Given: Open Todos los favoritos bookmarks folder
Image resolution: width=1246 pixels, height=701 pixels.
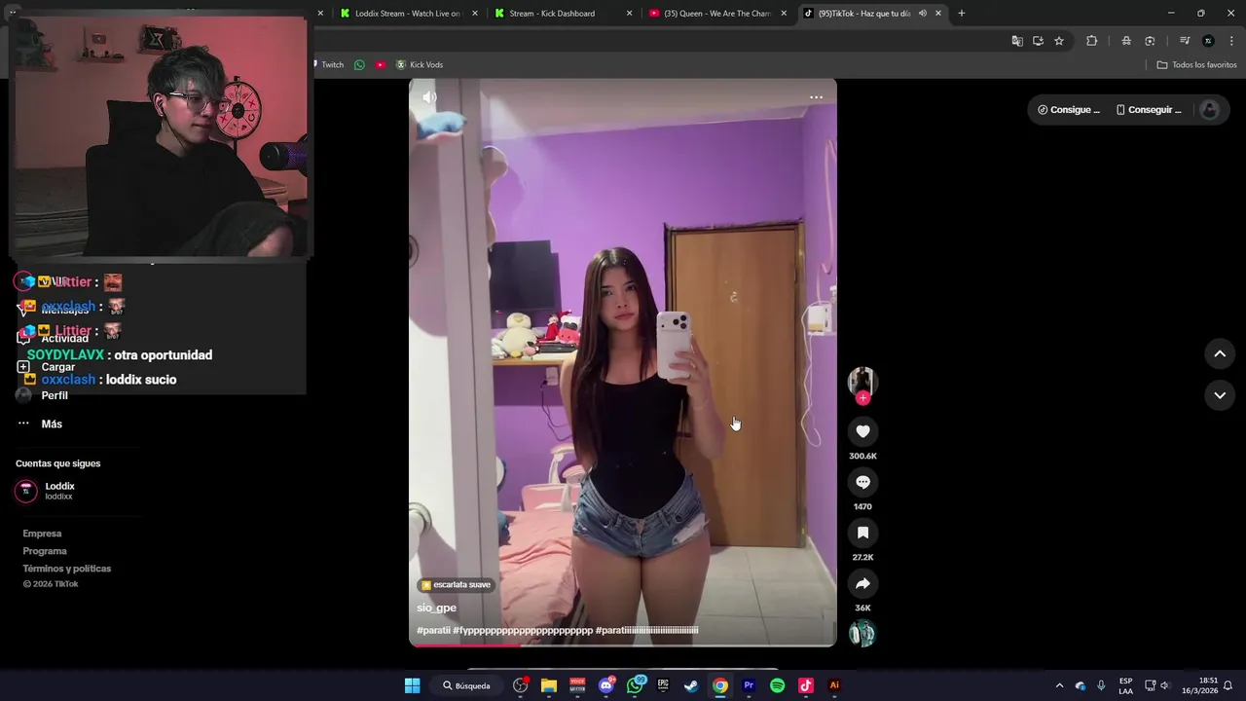Looking at the screenshot, I should click(x=1196, y=65).
